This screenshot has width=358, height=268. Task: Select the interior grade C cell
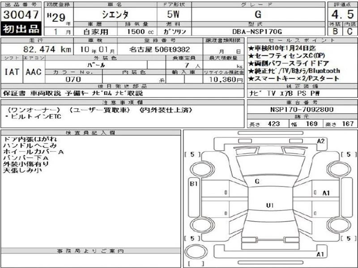(x=349, y=32)
